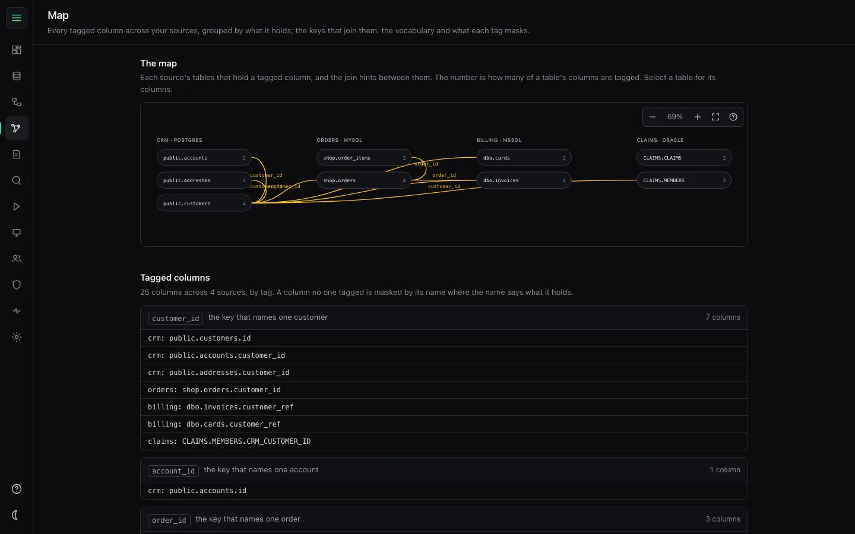The image size is (855, 534).
Task: Click 'The map' section heading
Action: tap(159, 63)
